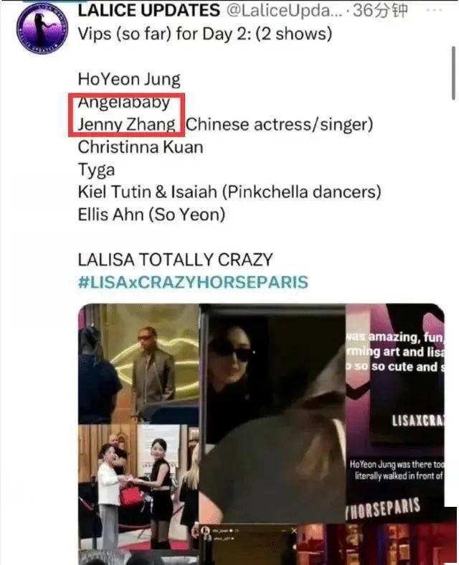
Task: Open the #LISAxCRAZYHORSEPARIS hashtag
Action: tap(193, 282)
